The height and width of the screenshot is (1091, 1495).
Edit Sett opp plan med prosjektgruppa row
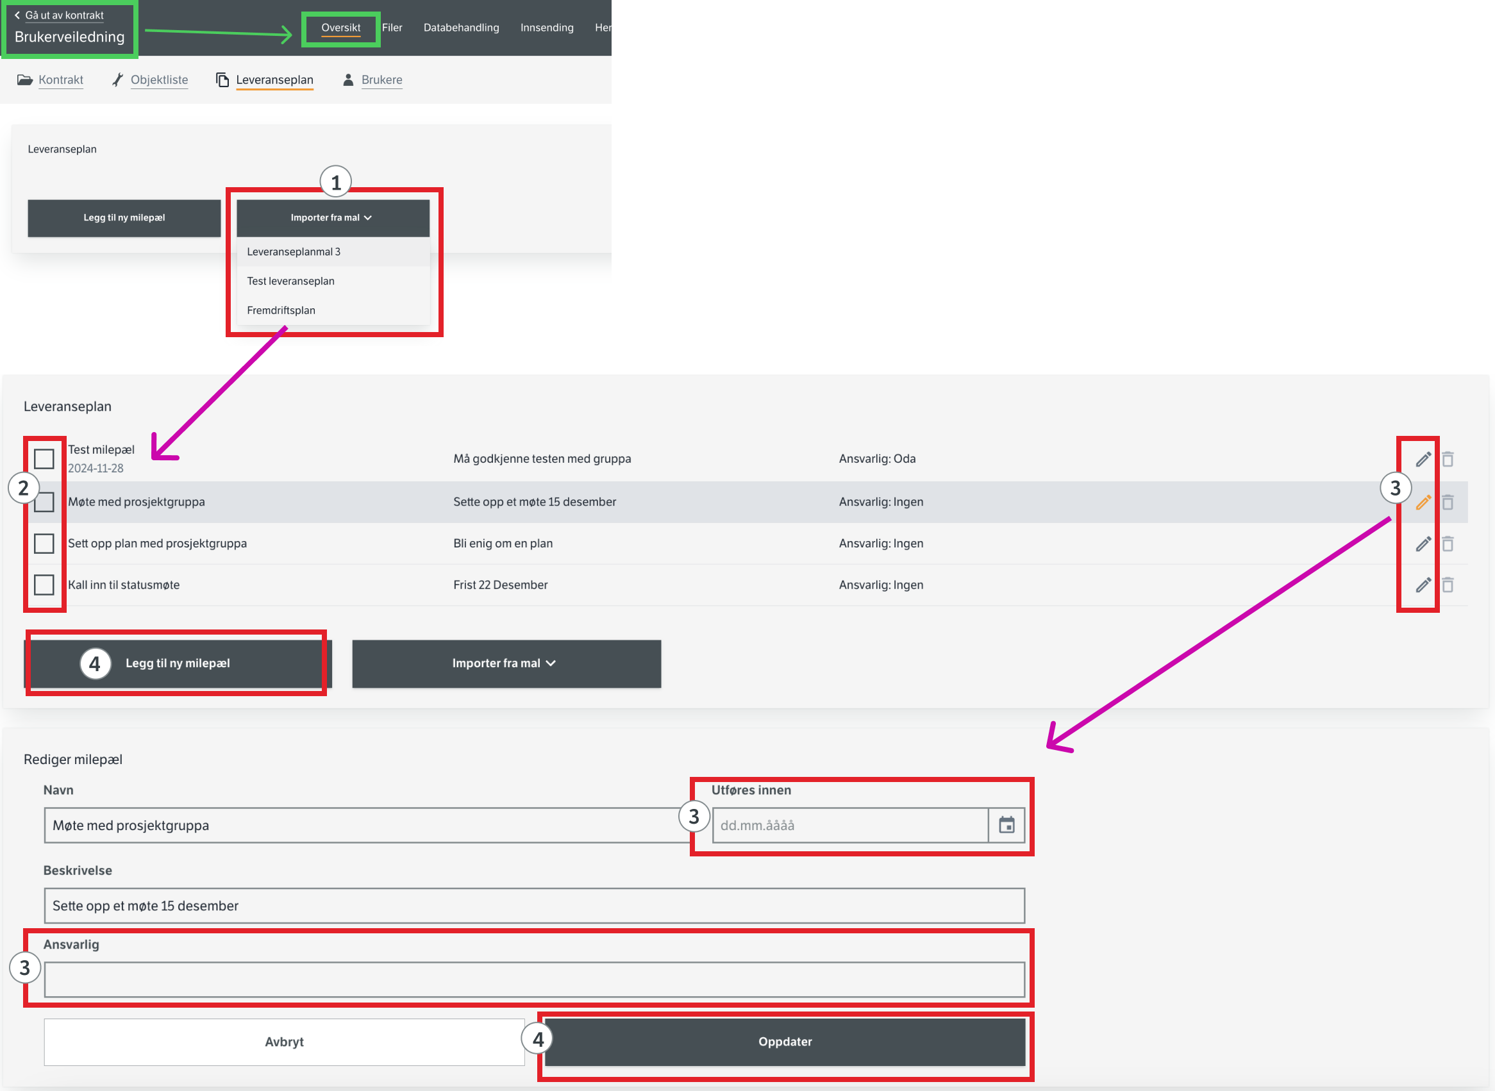pyautogui.click(x=1423, y=544)
